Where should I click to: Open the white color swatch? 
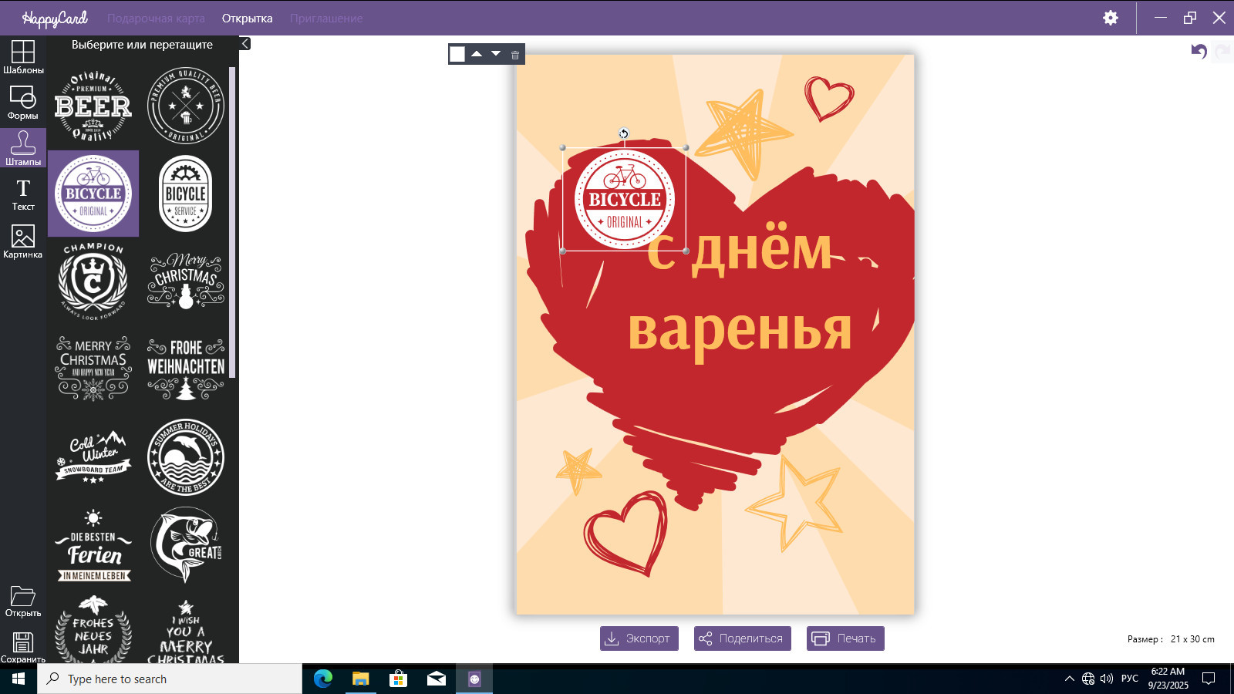(457, 54)
